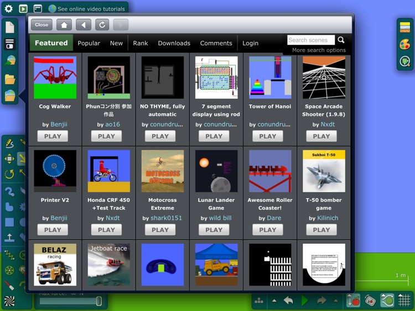Screen dimensions: 415x311
Task: Toggle gravity with the apple icon
Action: 354,301
